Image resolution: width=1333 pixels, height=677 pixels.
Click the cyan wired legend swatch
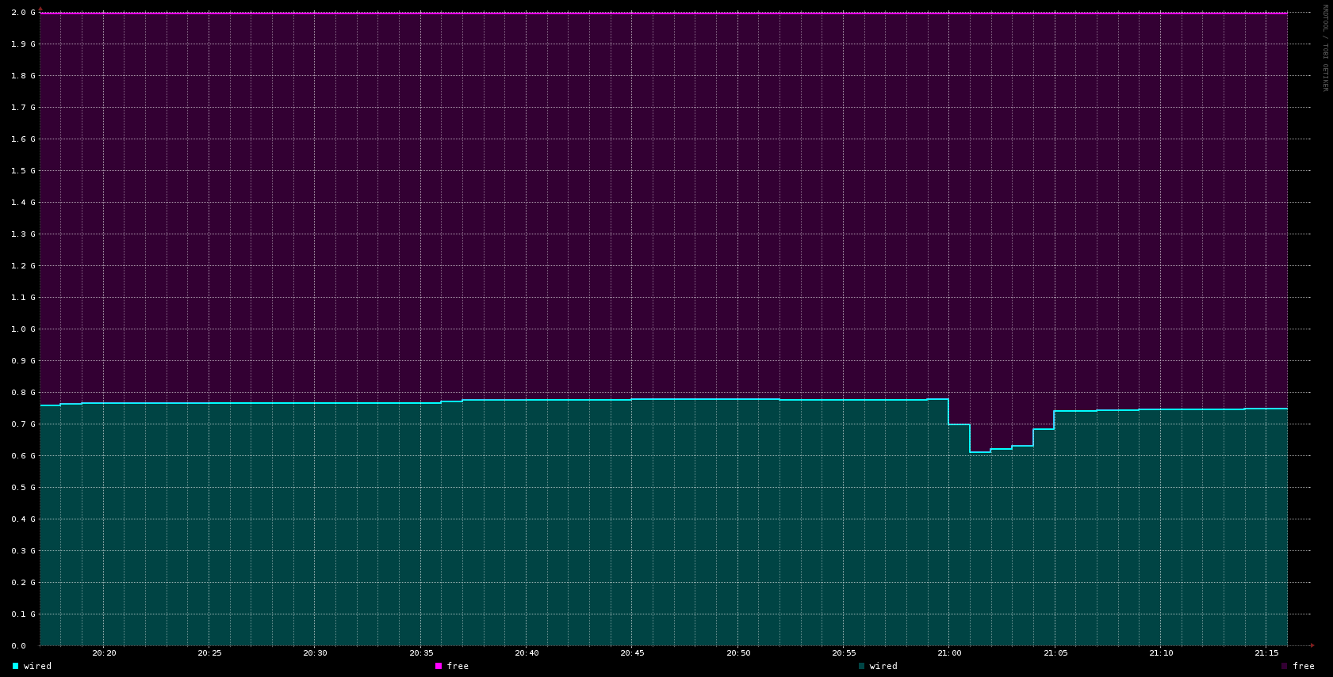pyautogui.click(x=15, y=666)
